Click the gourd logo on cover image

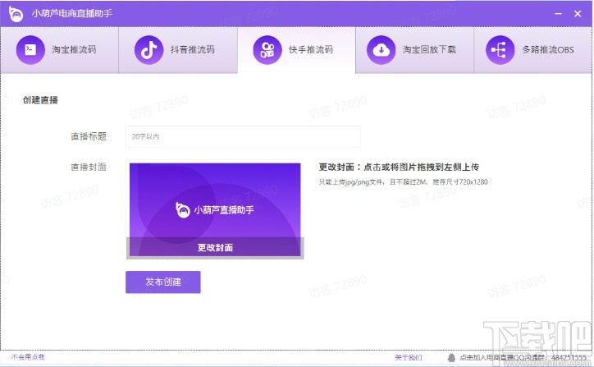183,209
